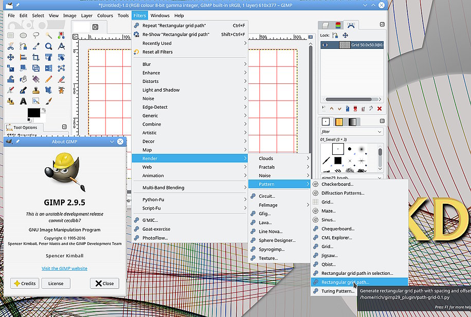Select the Free Select lasso tool
The image size is (471, 317).
[36, 36]
